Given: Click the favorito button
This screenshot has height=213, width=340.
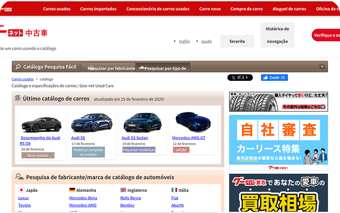Looking at the screenshot, I should [237, 41].
